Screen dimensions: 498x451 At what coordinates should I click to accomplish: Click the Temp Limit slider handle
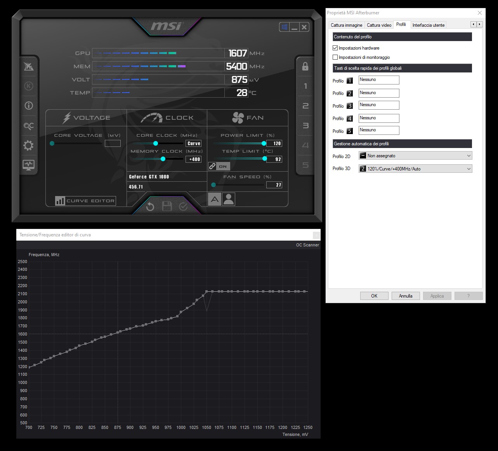click(x=265, y=158)
